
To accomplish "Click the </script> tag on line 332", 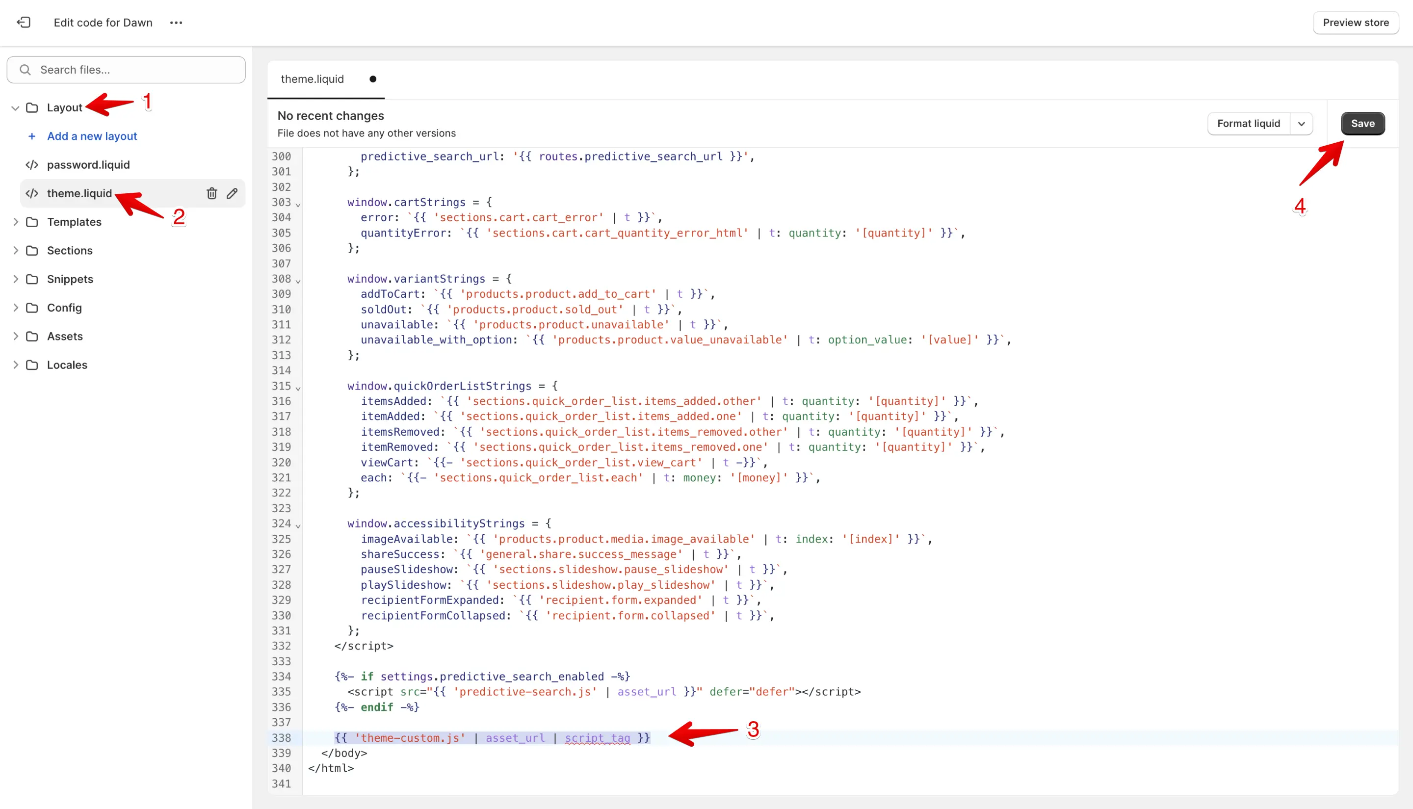I will coord(364,646).
